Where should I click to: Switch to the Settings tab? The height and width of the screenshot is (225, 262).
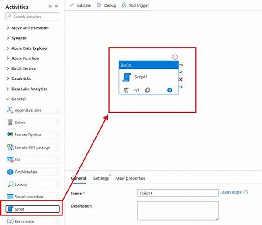tap(101, 178)
